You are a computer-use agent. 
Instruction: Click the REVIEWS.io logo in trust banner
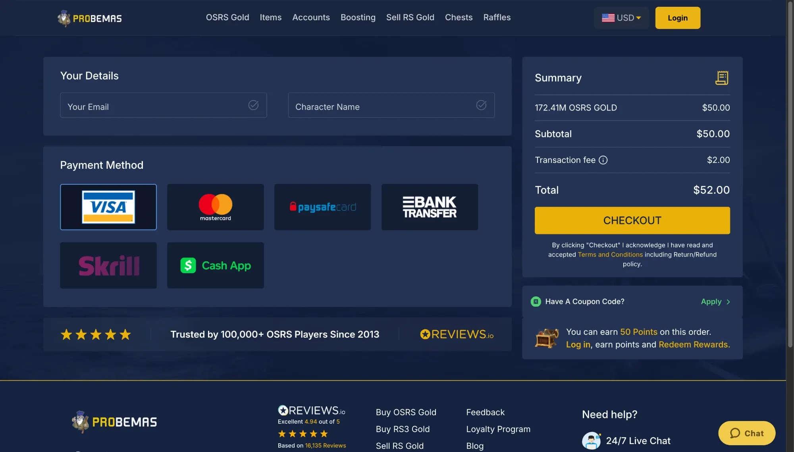(457, 334)
